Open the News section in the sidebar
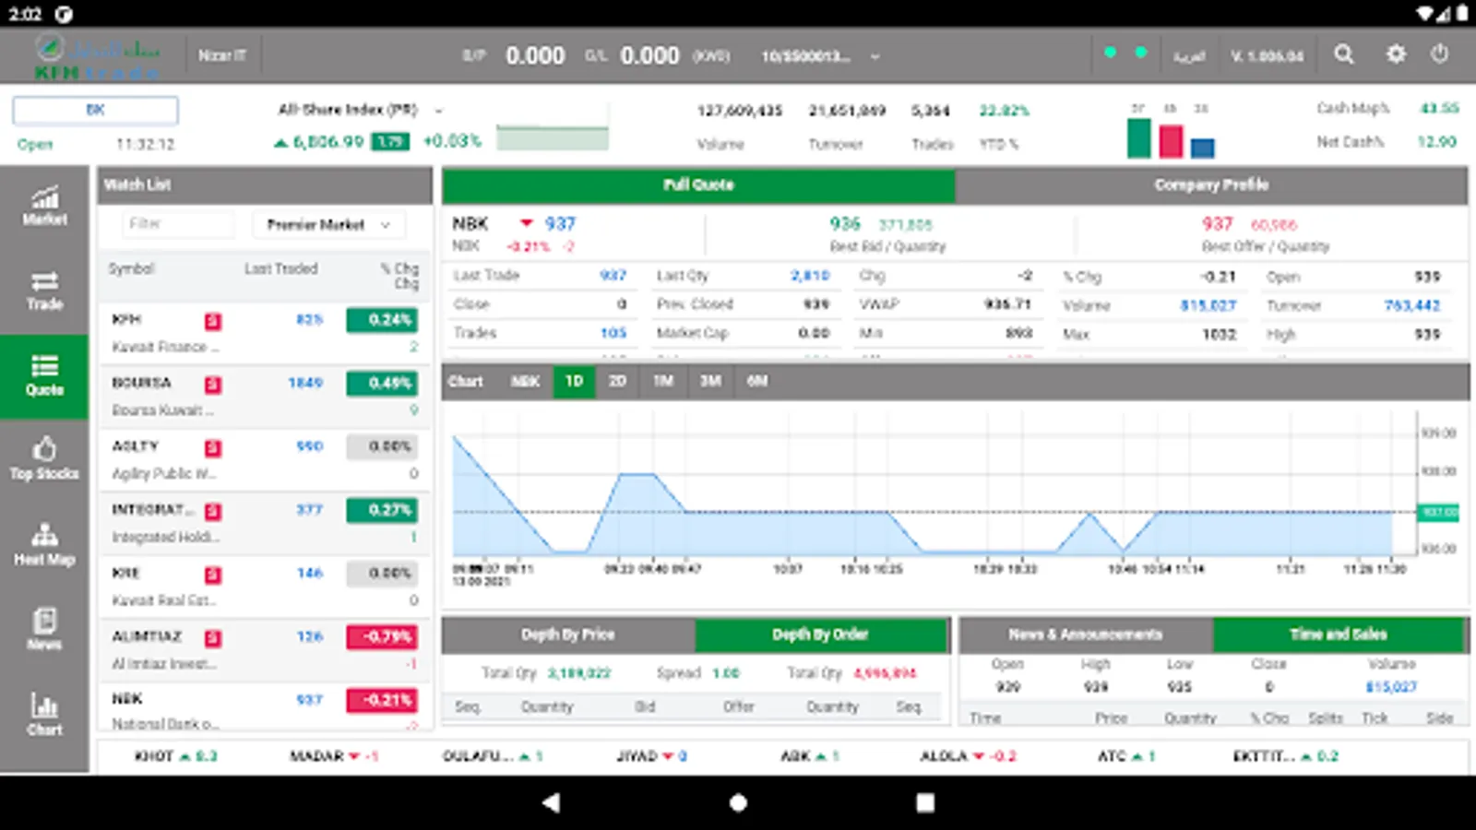Viewport: 1476px width, 830px height. [x=44, y=631]
